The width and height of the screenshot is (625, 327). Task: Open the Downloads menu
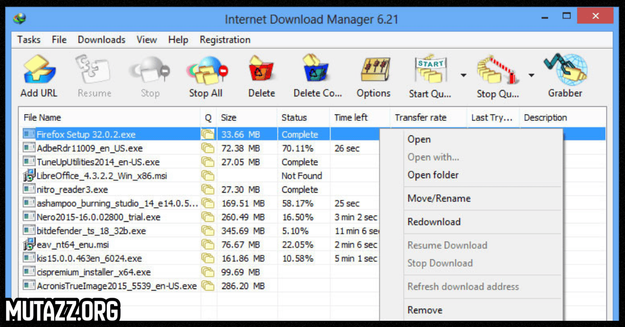click(102, 40)
